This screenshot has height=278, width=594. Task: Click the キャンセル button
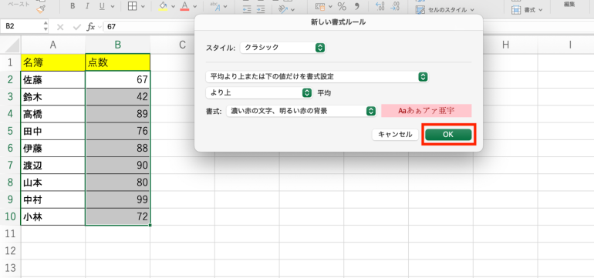point(395,135)
